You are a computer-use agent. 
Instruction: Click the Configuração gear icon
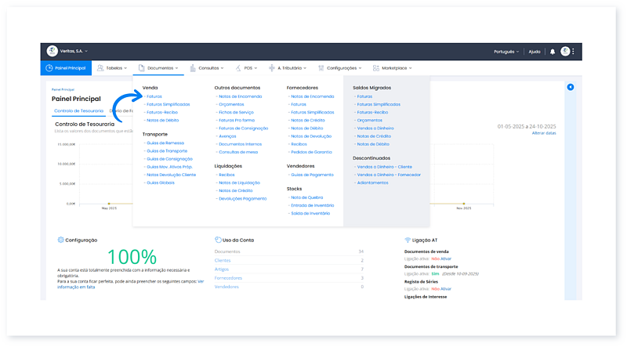point(60,240)
